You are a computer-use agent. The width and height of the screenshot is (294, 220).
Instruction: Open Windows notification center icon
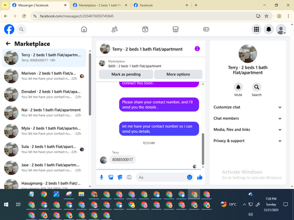[x=286, y=205]
